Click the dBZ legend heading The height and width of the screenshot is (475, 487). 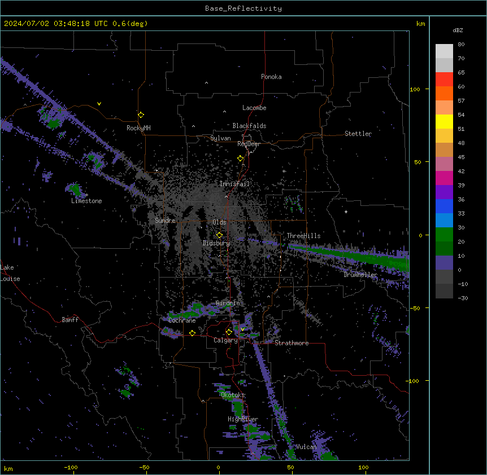pos(458,30)
